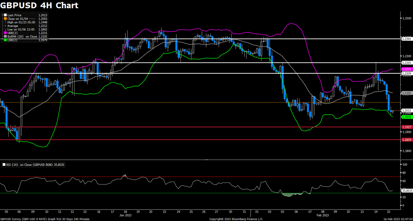Click the Jan 2023 time axis label
The image size is (413, 221).
pos(125,216)
